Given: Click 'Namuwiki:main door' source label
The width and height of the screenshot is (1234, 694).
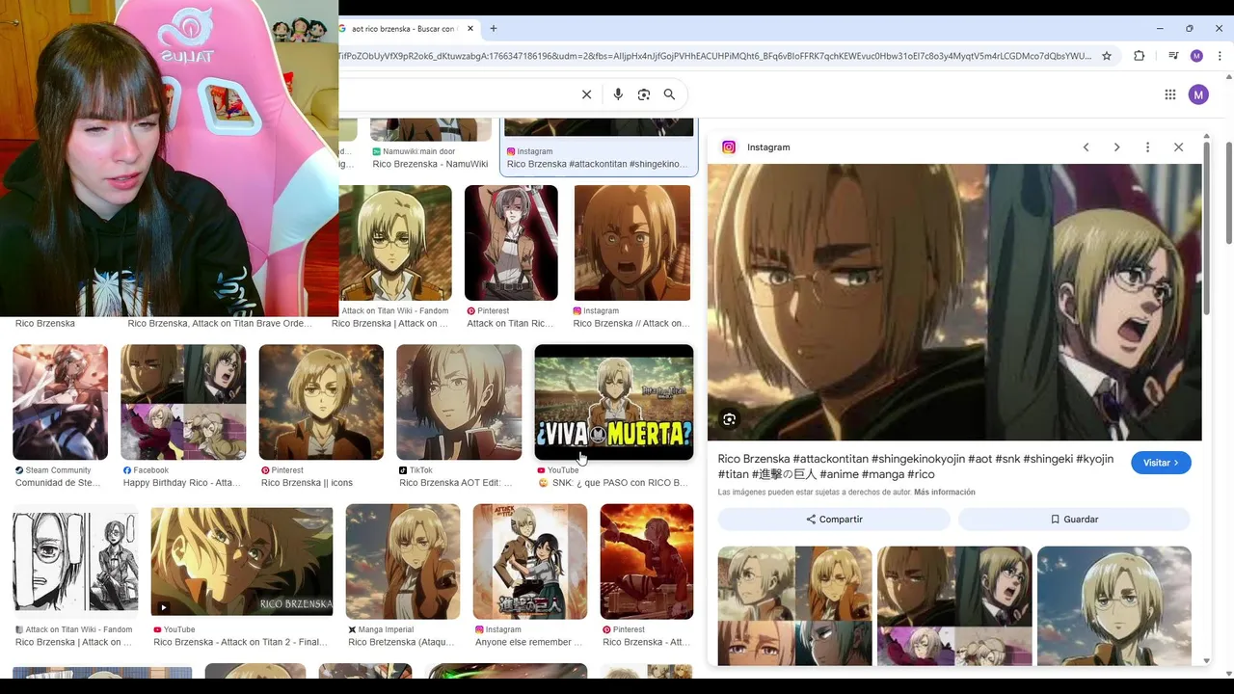Looking at the screenshot, I should pyautogui.click(x=418, y=151).
